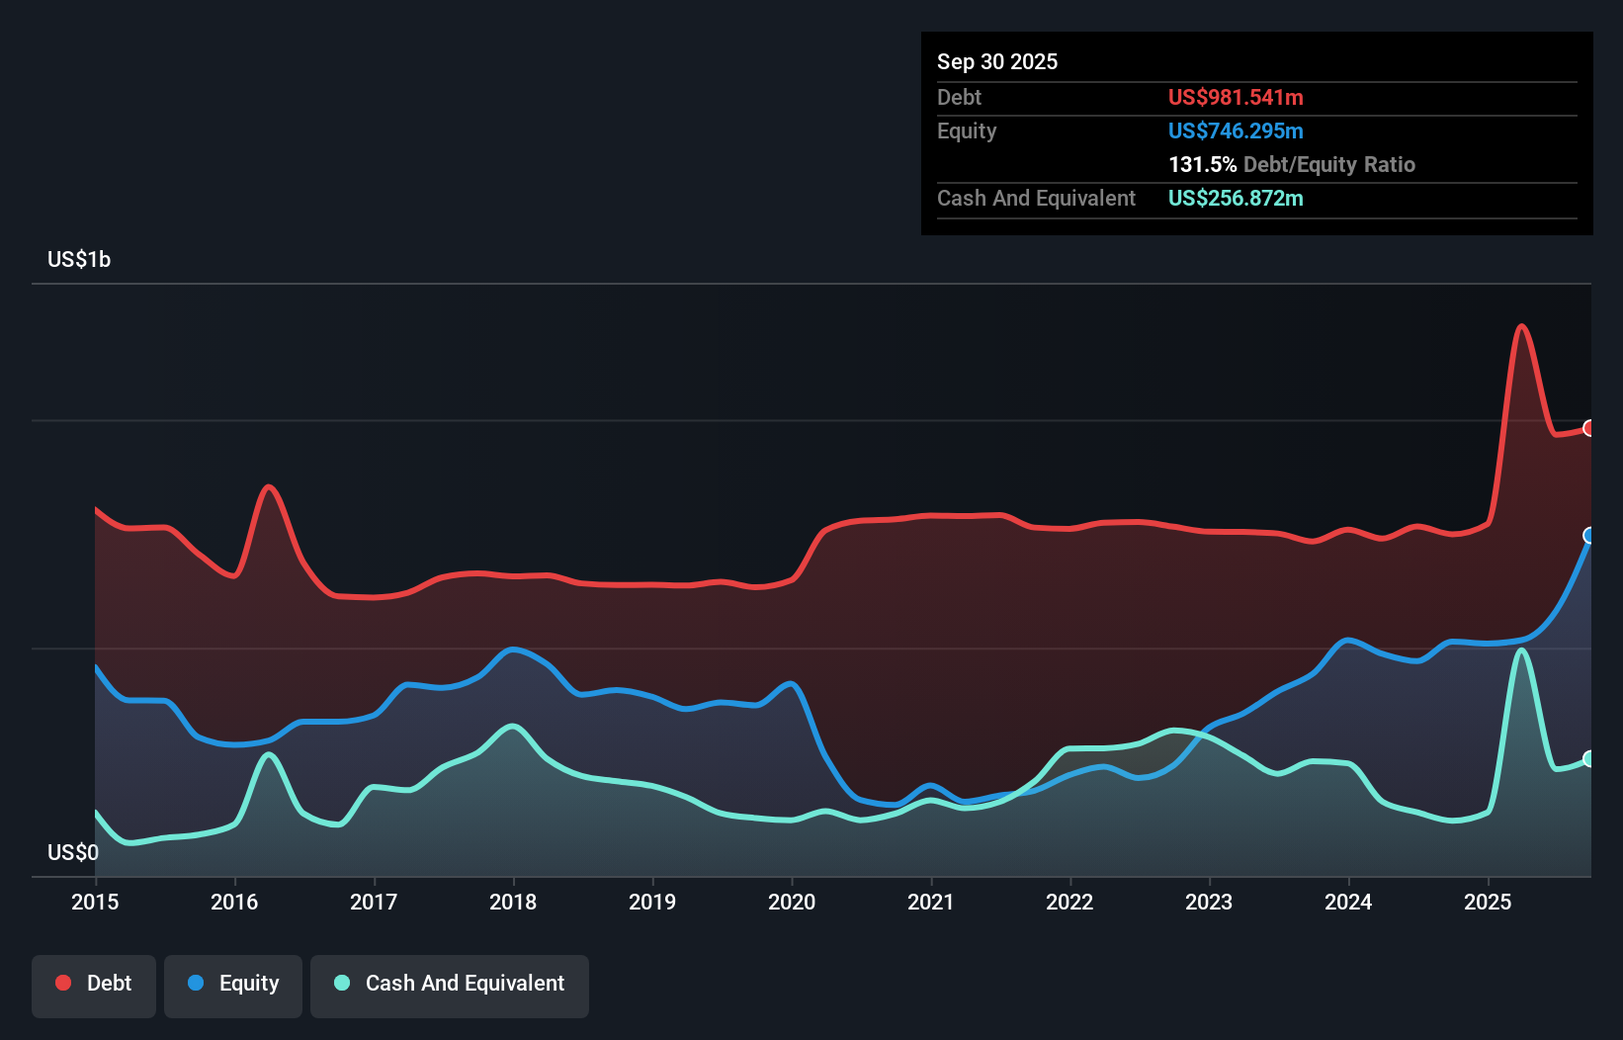Select the blue Equity endpoint marker on chart
The width and height of the screenshot is (1623, 1040).
(x=1589, y=536)
